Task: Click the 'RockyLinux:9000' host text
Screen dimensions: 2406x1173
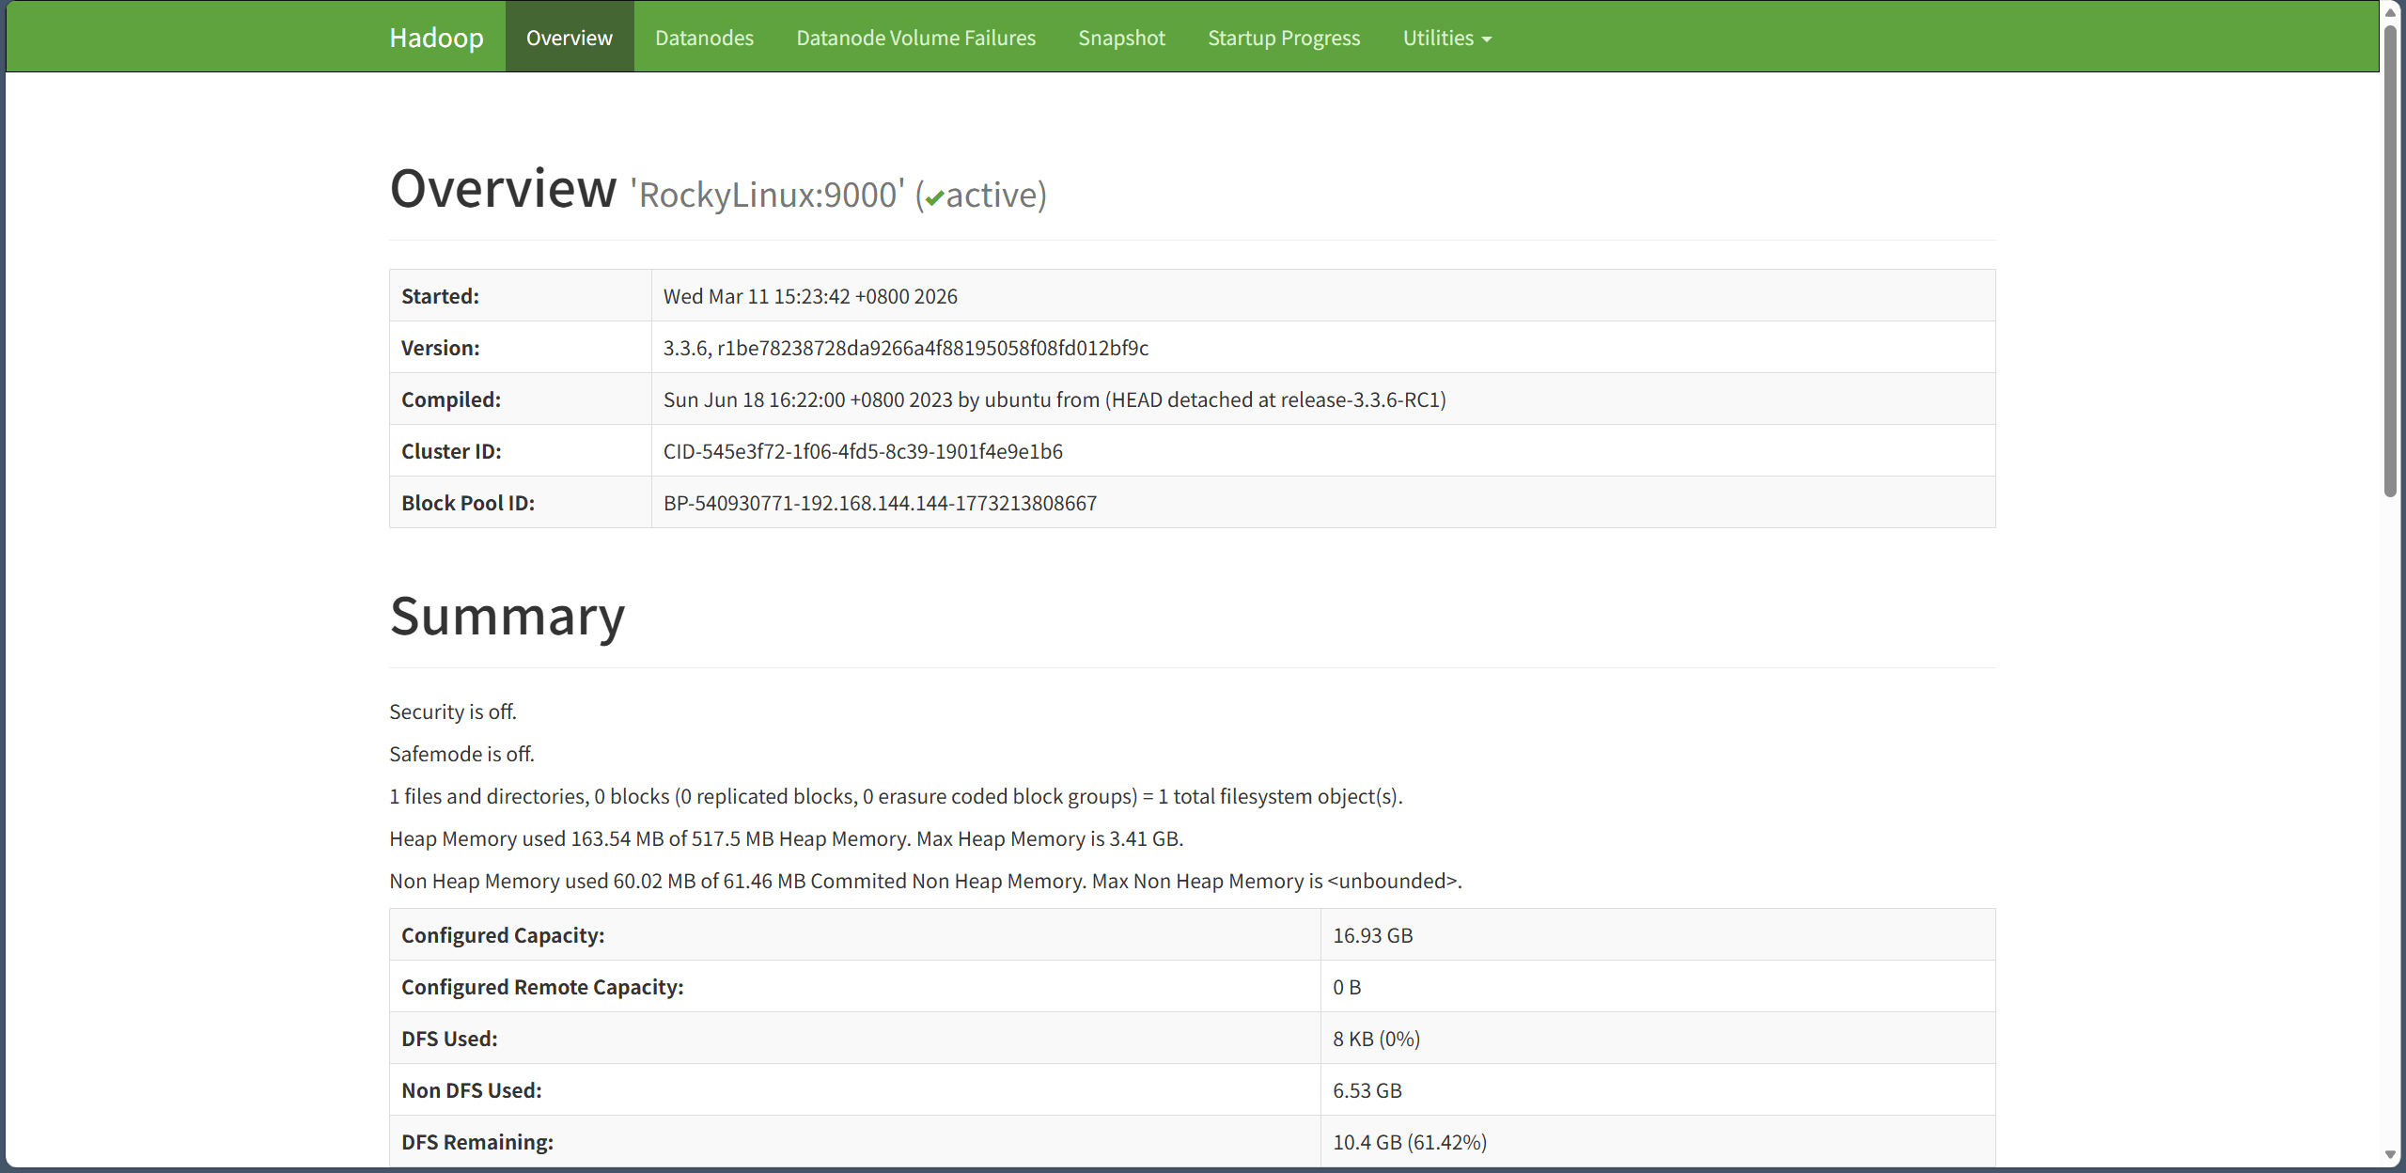Action: point(767,195)
